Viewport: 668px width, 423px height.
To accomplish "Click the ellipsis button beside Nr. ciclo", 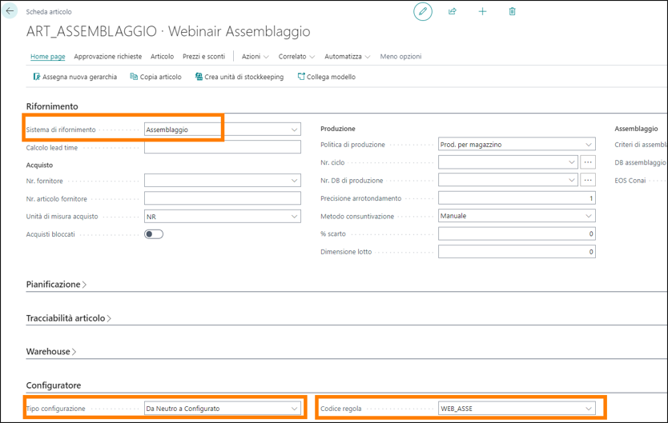I will point(588,162).
